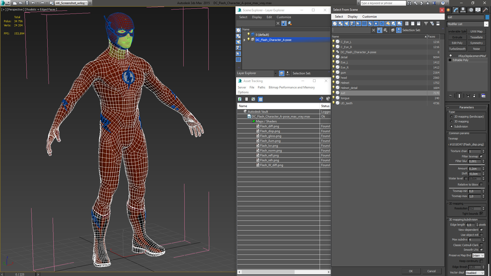Screen dimensions: 491x276
Task: Click Select Invert icon in Select From Scene
Action: (x=419, y=24)
